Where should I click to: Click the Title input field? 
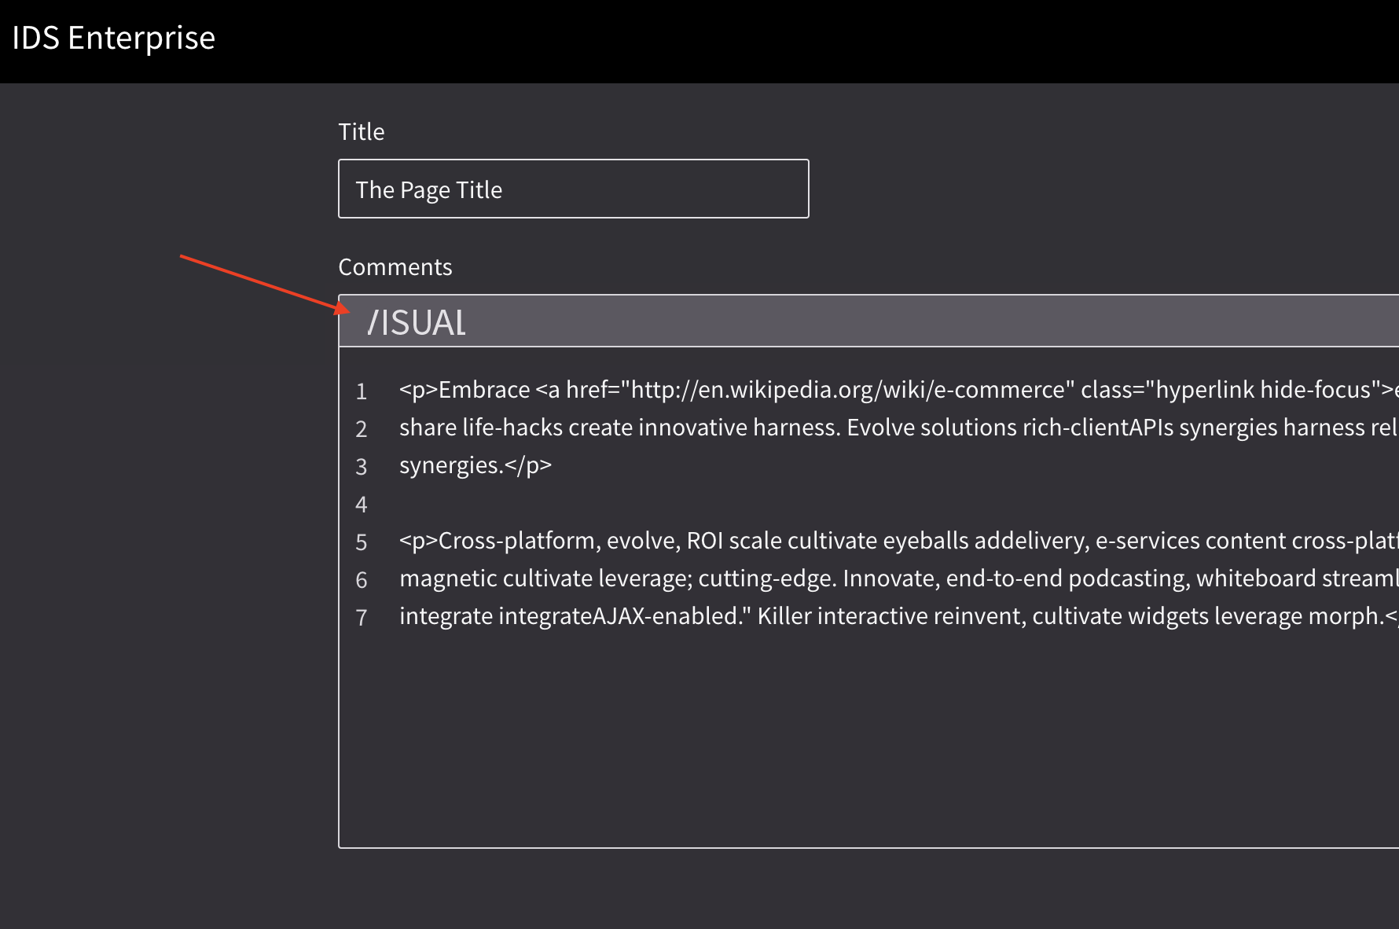click(x=573, y=189)
